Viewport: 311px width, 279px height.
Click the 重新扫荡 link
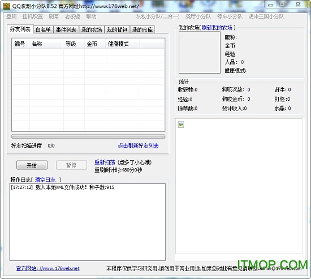click(105, 162)
